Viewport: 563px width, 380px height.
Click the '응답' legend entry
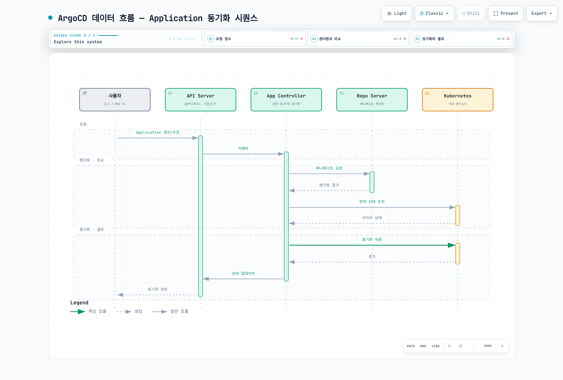pos(129,311)
